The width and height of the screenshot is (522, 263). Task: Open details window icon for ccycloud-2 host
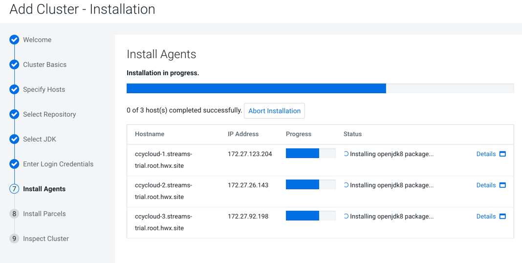502,185
